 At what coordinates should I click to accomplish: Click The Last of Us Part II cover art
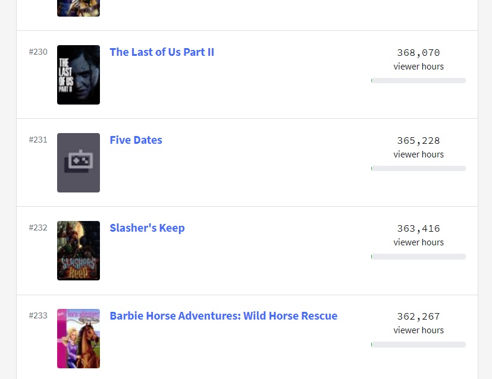[x=79, y=75]
